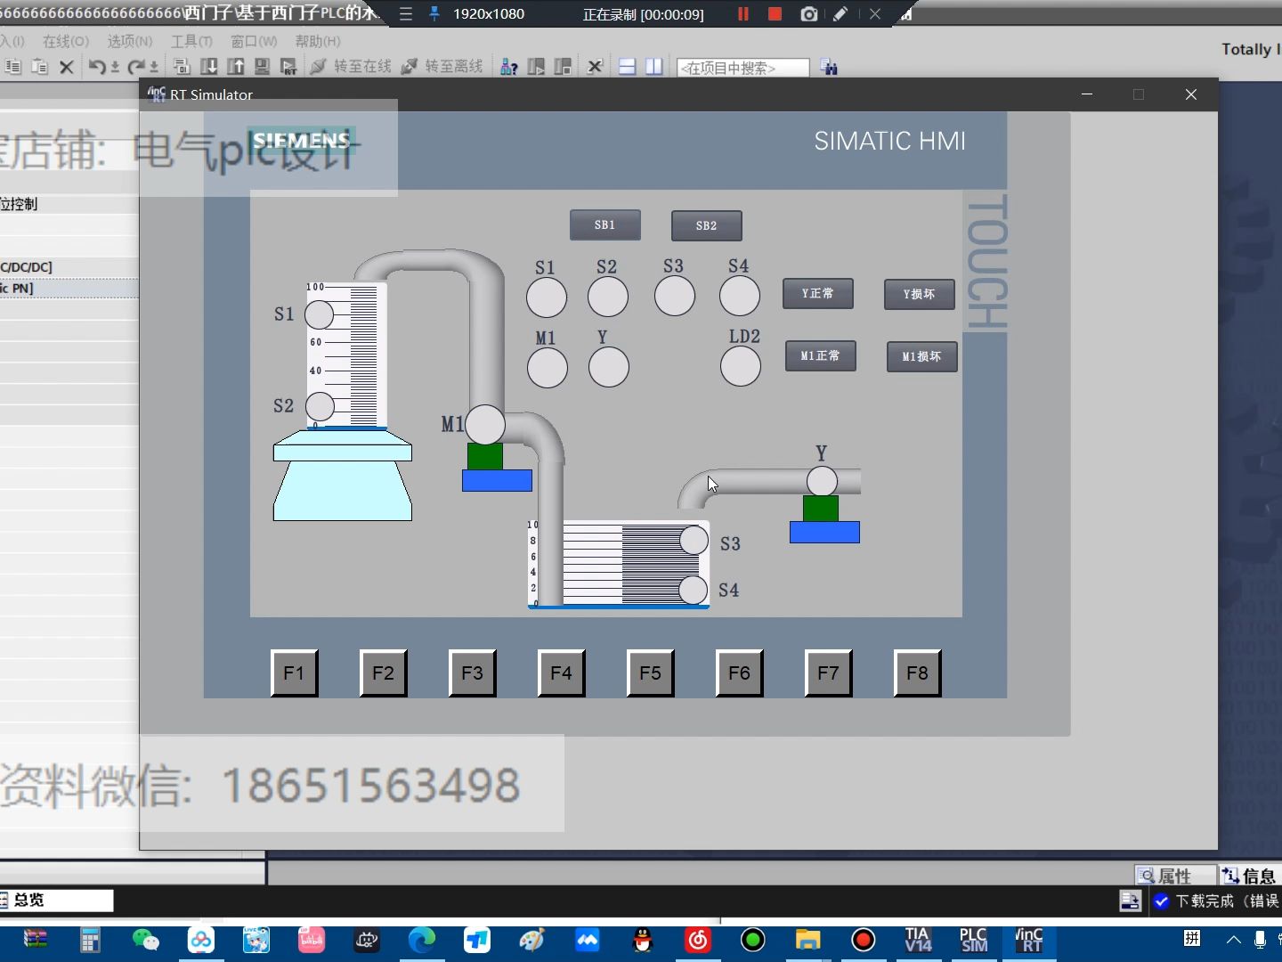
Task: Open the 属性 properties tab
Action: click(1174, 876)
